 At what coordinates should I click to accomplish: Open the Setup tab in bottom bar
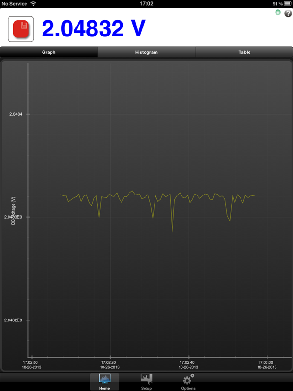click(146, 382)
